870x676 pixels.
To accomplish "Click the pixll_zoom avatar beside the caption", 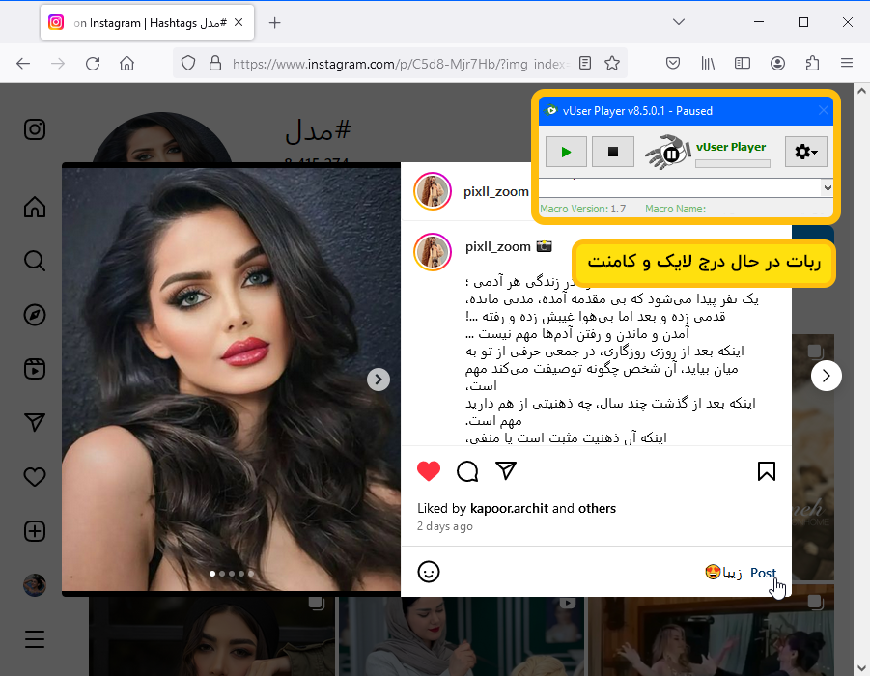I will point(433,252).
